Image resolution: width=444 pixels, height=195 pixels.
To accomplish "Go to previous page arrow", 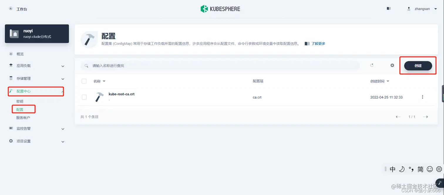I will pyautogui.click(x=398, y=117).
